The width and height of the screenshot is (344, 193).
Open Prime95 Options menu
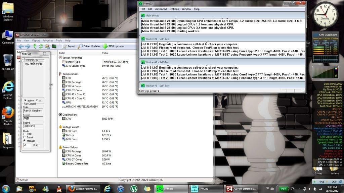[x=174, y=9]
